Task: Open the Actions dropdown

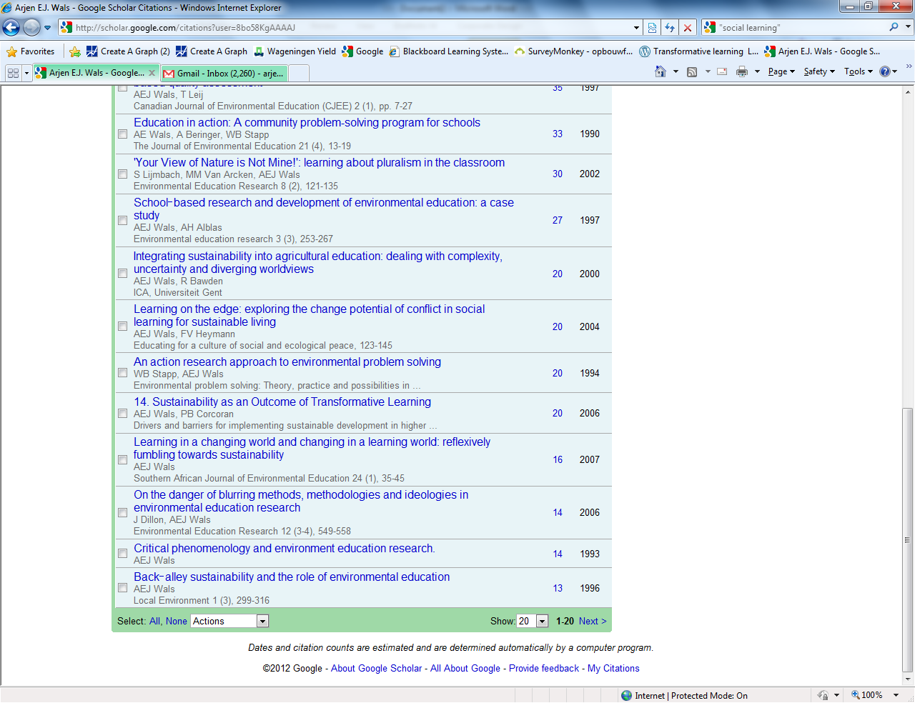Action: click(x=229, y=621)
